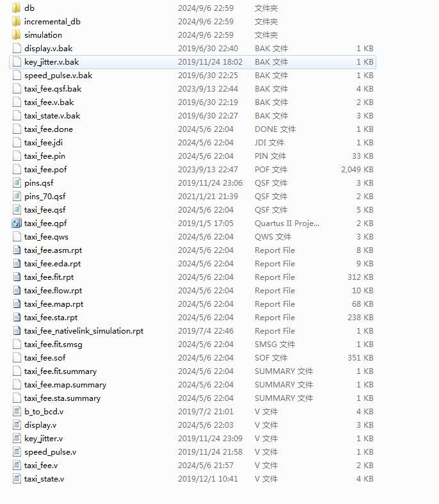This screenshot has height=504, width=439.
Task: Click the 33 KB size value
Action: click(363, 156)
